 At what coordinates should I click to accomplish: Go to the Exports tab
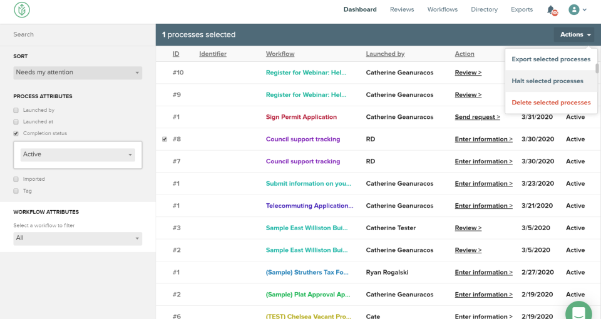[x=521, y=9]
